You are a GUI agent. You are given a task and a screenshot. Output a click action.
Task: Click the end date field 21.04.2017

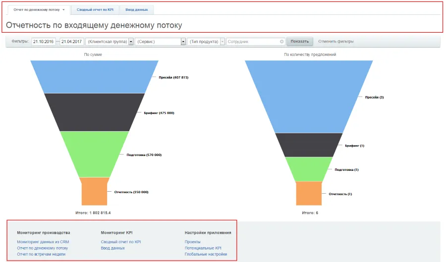(x=72, y=42)
